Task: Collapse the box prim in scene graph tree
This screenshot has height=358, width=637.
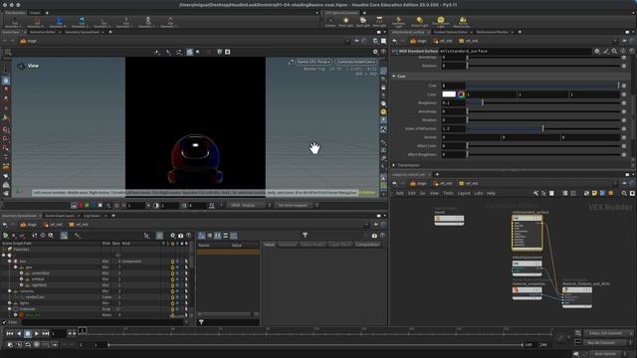Action: tap(9, 262)
